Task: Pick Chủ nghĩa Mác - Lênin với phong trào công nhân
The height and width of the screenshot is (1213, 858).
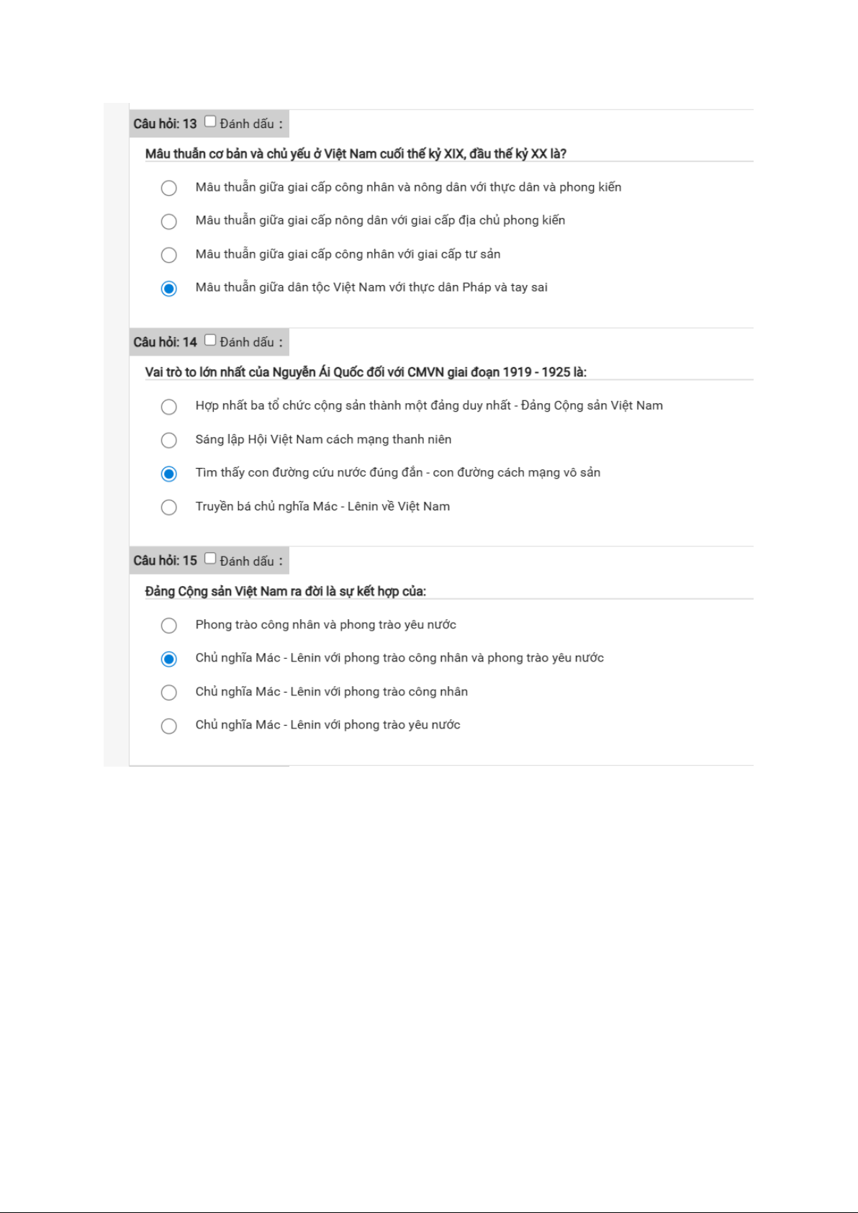Action: 168,693
